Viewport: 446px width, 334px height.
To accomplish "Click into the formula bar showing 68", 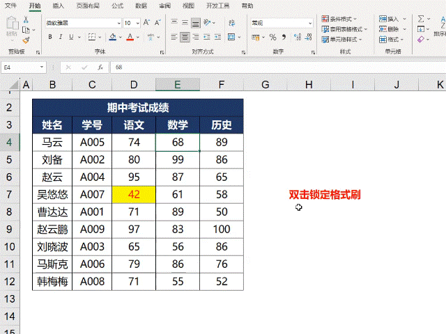I will click(x=279, y=67).
